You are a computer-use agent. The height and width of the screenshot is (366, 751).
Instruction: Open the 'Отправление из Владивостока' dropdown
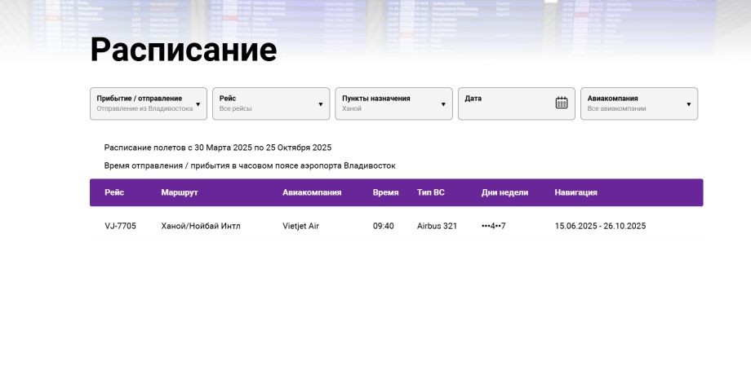[x=144, y=104]
